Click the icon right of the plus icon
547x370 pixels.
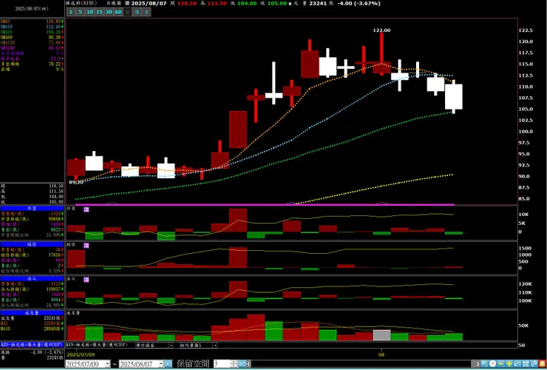pos(517,363)
